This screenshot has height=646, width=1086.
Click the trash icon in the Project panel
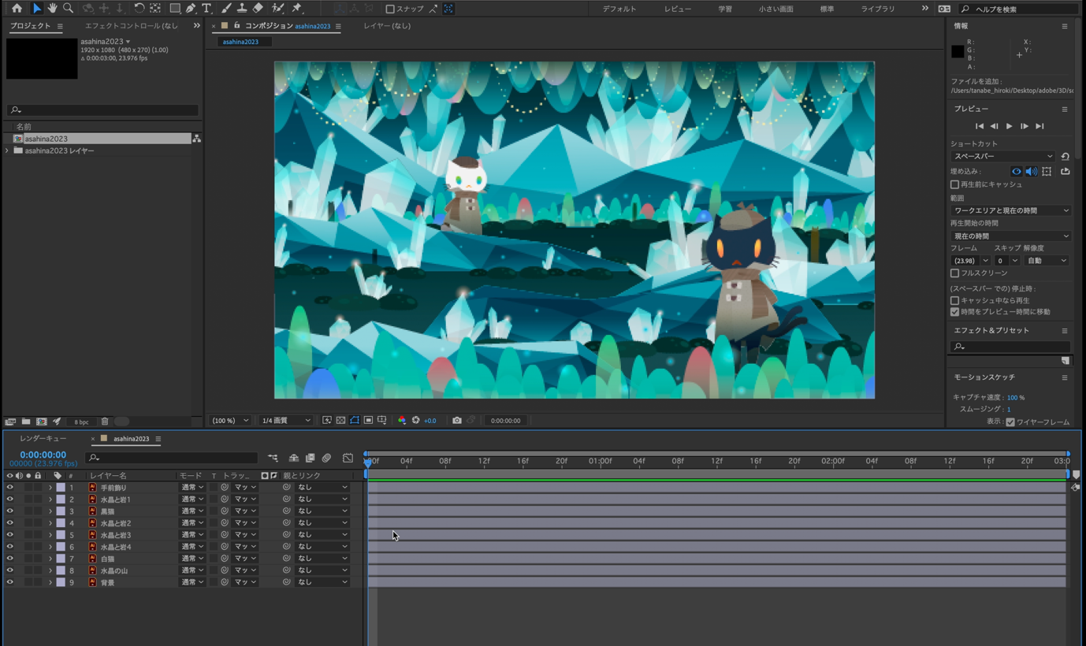[x=105, y=421]
